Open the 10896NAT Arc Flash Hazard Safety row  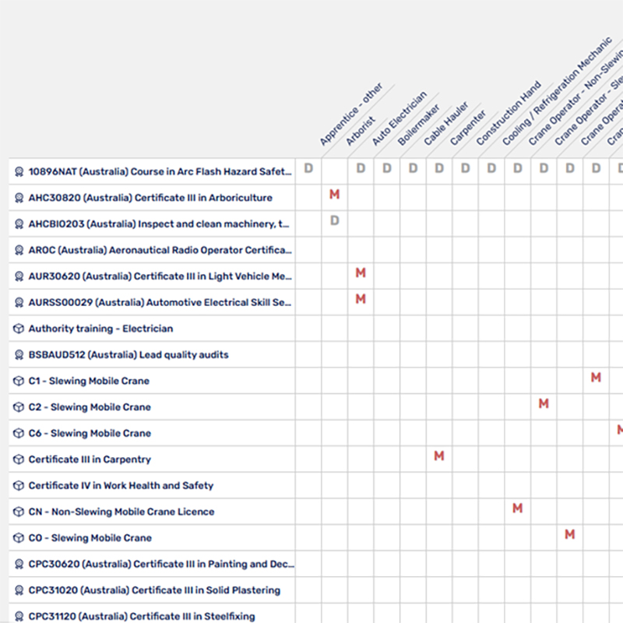[160, 171]
